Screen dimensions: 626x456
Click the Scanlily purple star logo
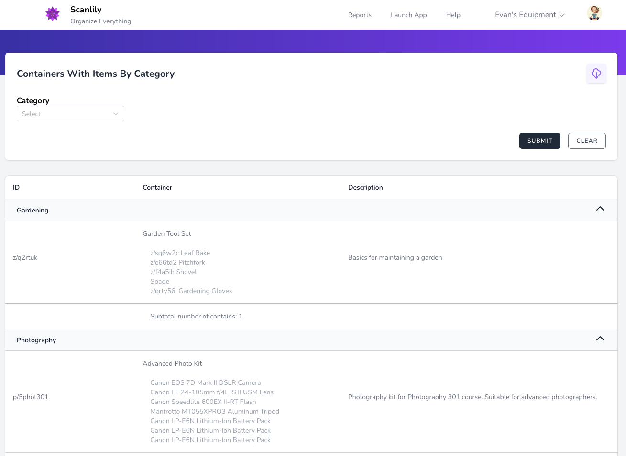pos(52,14)
